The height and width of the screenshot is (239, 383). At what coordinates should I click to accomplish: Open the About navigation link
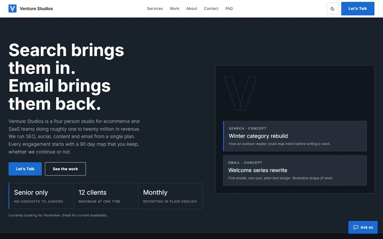point(192,8)
